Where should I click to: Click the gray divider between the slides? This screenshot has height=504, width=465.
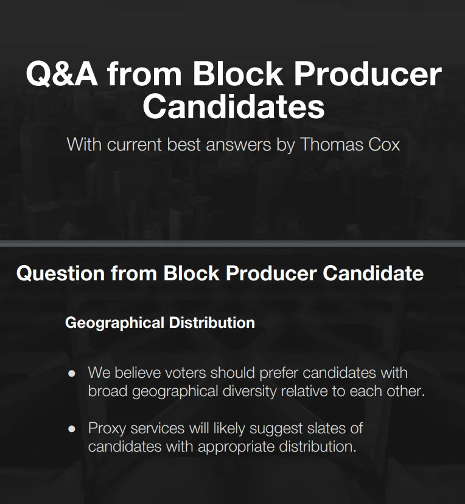click(x=232, y=243)
